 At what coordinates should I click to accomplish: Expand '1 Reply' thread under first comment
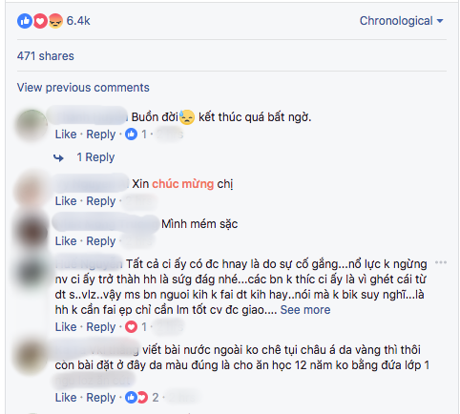pyautogui.click(x=95, y=157)
